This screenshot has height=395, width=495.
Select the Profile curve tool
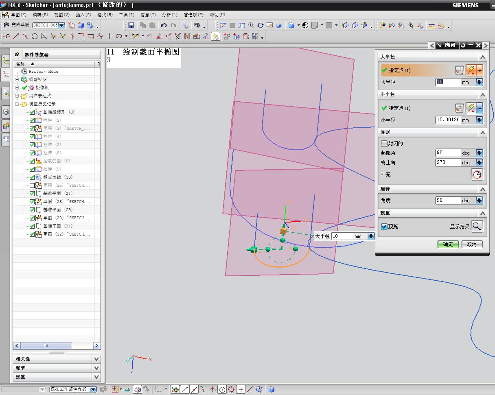pos(6,36)
